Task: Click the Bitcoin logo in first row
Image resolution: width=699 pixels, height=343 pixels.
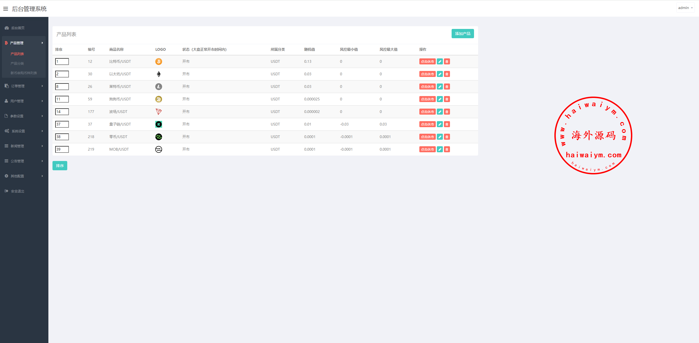Action: [159, 62]
